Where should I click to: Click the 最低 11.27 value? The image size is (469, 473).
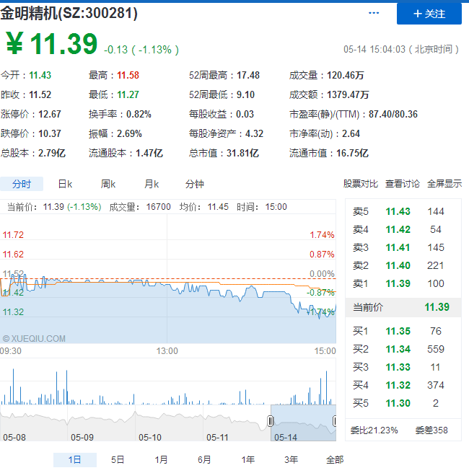(x=128, y=94)
